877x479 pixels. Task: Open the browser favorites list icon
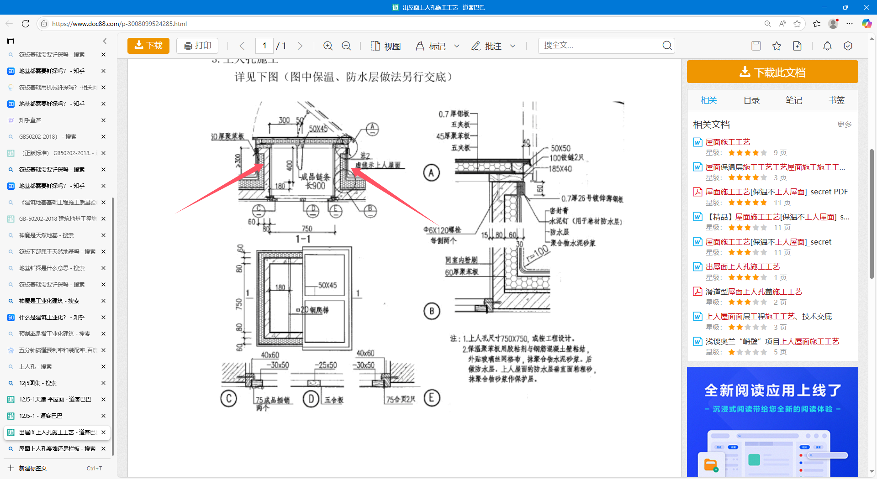[x=817, y=24]
